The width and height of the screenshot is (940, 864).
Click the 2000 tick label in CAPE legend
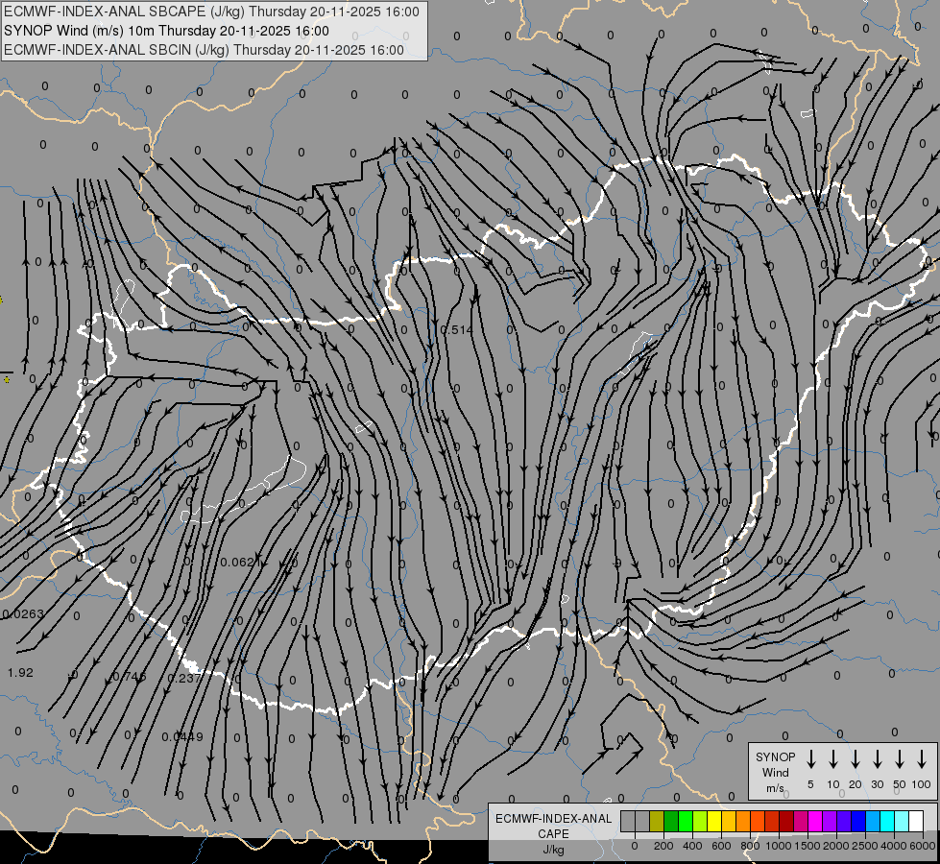pos(836,846)
